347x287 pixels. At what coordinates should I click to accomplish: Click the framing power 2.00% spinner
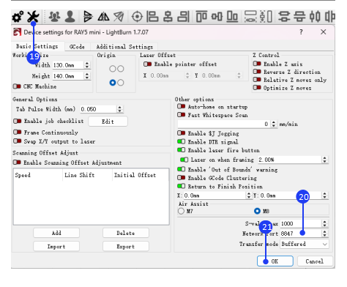(324, 160)
